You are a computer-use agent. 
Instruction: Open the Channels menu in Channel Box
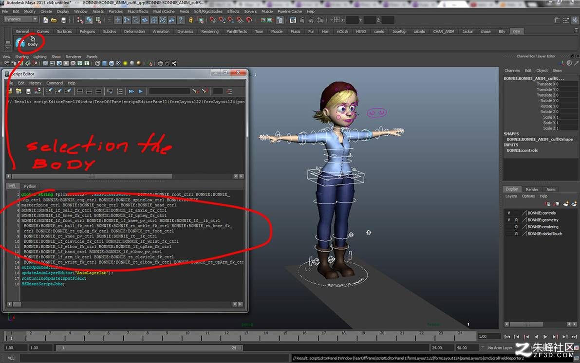(512, 71)
